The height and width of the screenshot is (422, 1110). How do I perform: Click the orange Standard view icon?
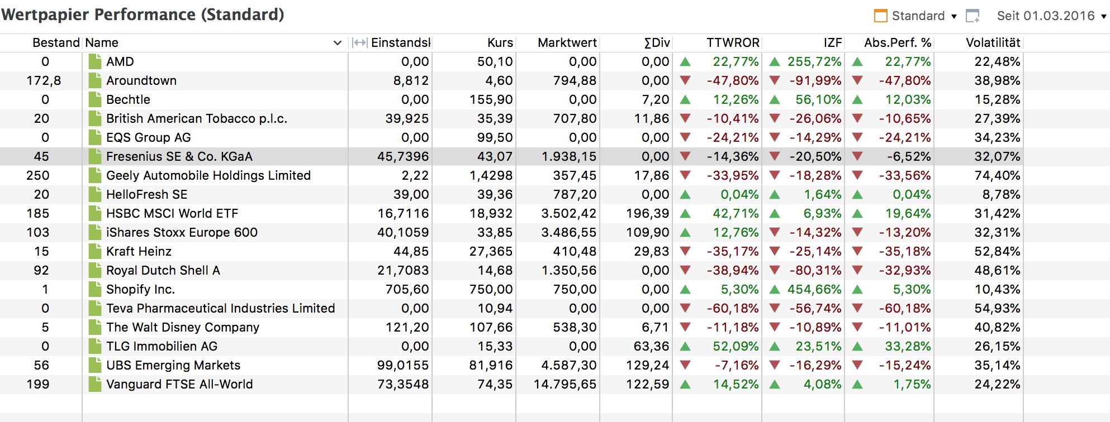pyautogui.click(x=880, y=16)
